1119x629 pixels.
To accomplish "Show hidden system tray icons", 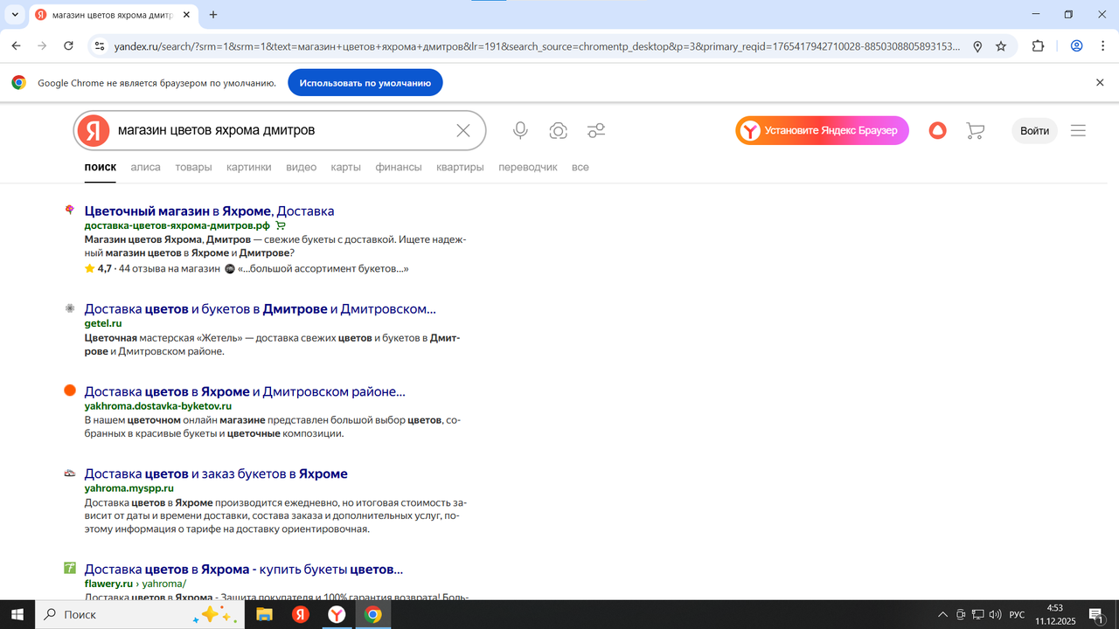I will (x=942, y=615).
